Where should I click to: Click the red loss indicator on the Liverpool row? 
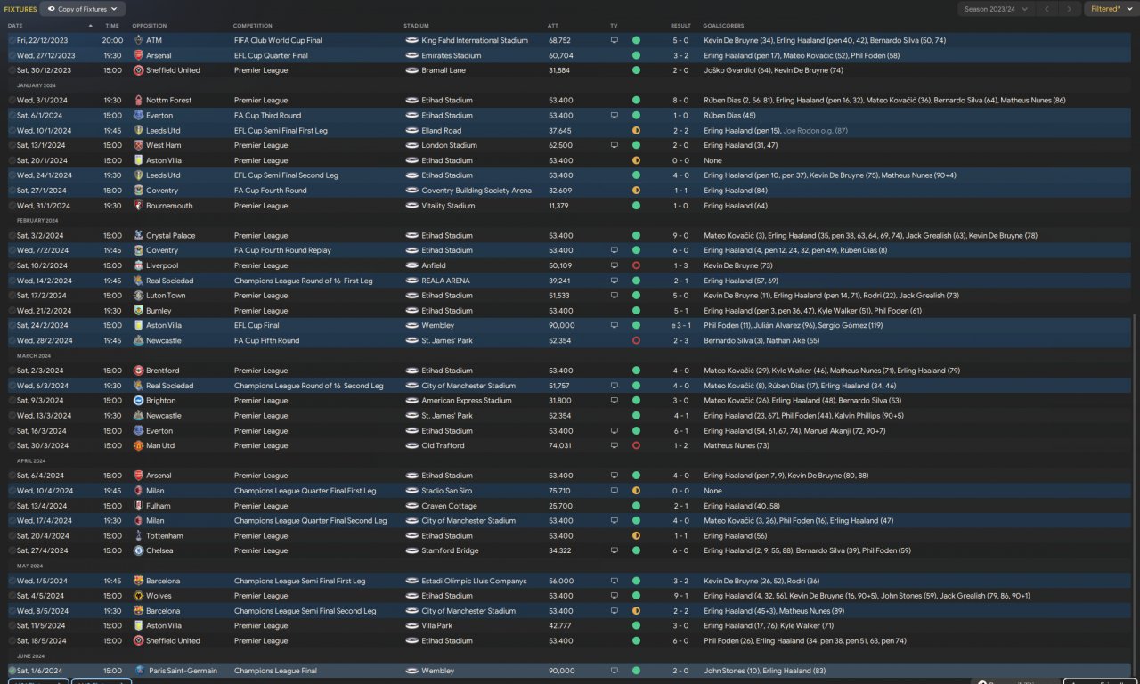tap(636, 265)
